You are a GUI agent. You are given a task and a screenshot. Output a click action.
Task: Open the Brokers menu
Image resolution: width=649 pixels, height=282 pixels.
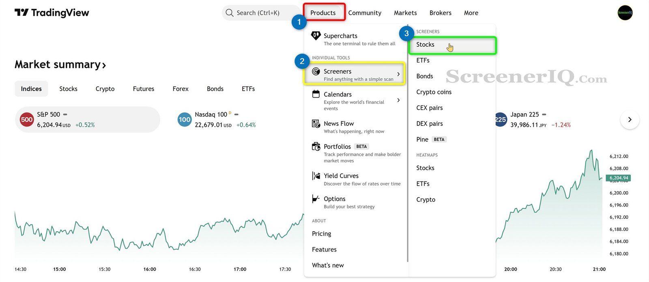click(441, 13)
